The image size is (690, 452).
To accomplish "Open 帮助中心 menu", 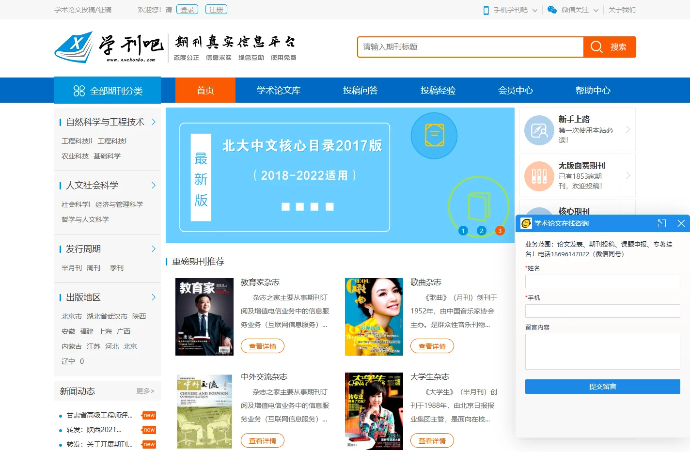I will point(593,90).
